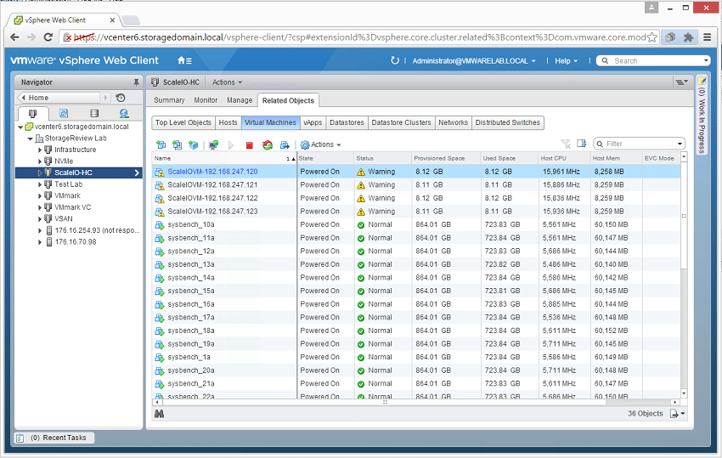
Task: Open the Chrome hamburger menu
Action: (x=708, y=37)
